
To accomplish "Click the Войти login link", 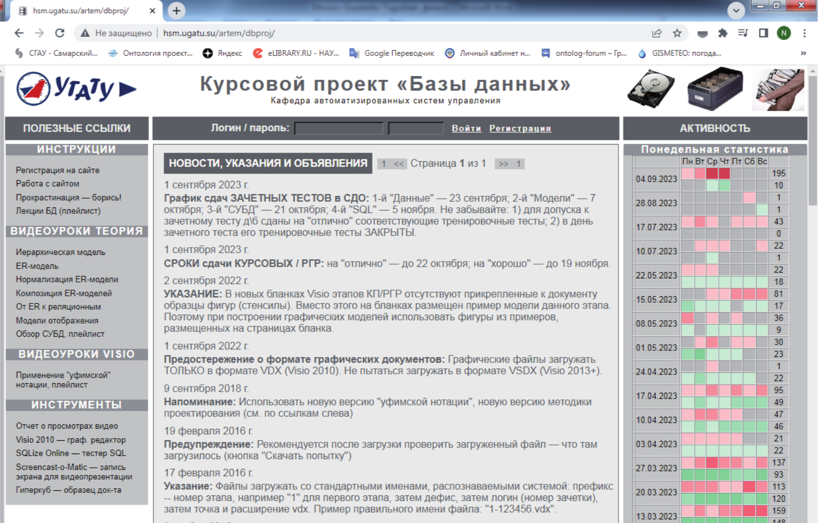I will (x=466, y=128).
